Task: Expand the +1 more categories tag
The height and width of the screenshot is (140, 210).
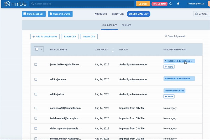Action: 169,67
